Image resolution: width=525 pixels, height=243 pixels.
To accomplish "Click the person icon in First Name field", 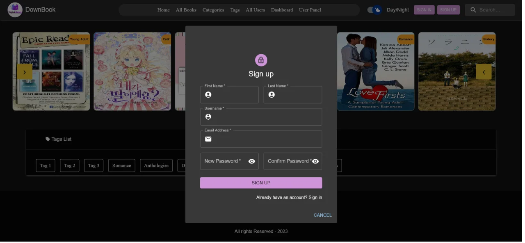I will coord(208,95).
